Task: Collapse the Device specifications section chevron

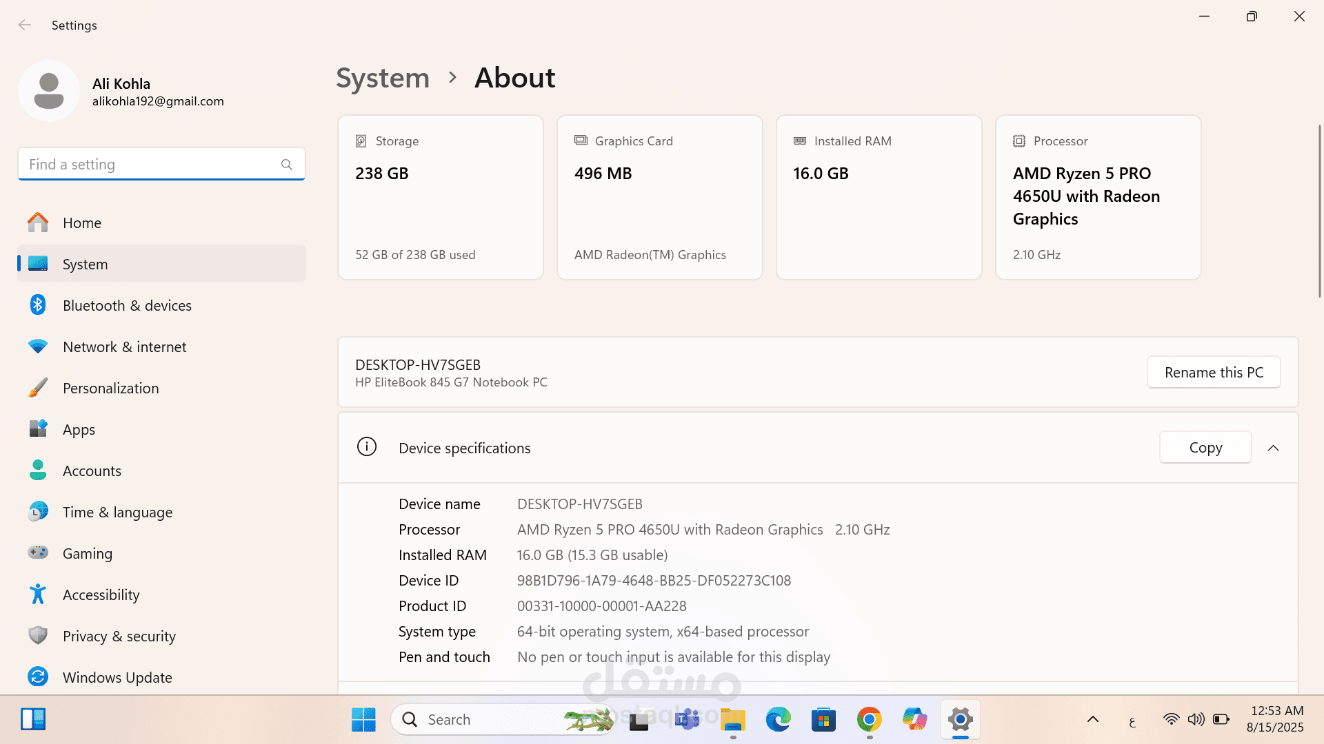Action: (x=1273, y=448)
